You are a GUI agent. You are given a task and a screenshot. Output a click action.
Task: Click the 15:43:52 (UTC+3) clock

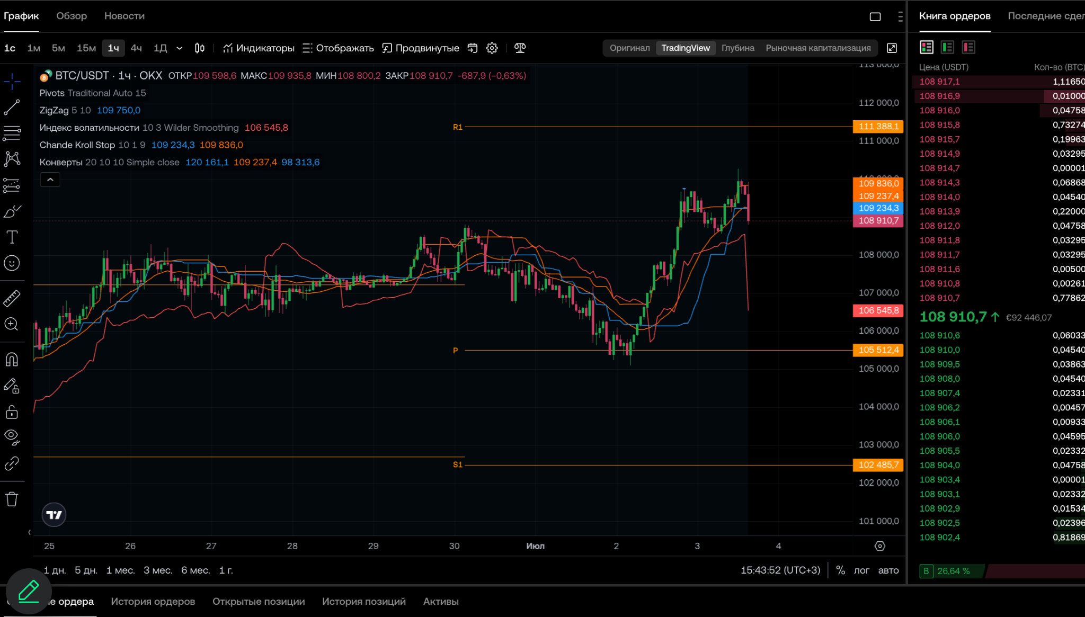pyautogui.click(x=780, y=570)
